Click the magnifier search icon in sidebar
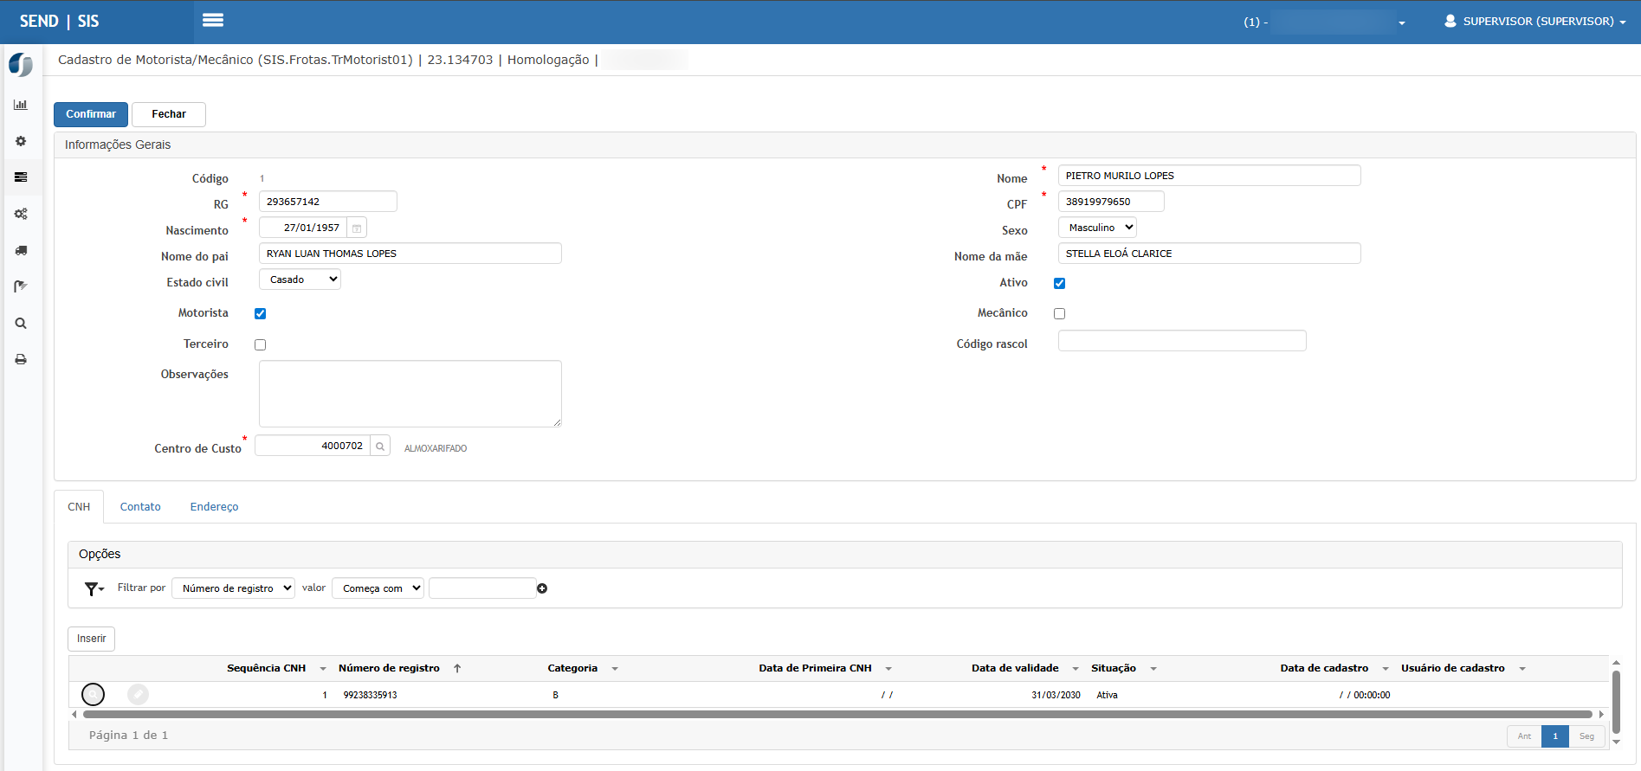The height and width of the screenshot is (771, 1641). [21, 324]
